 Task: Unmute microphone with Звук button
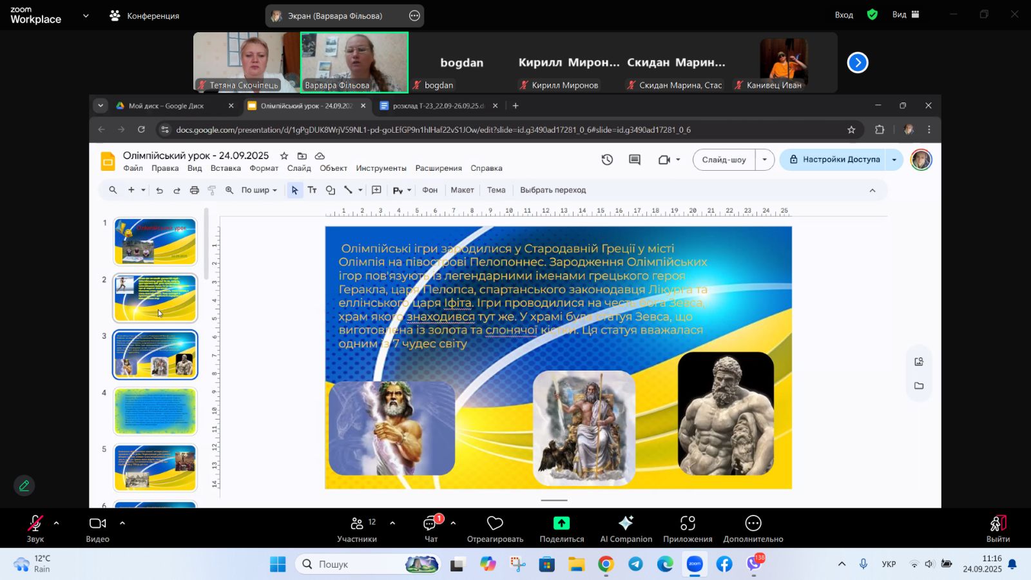[x=35, y=528]
